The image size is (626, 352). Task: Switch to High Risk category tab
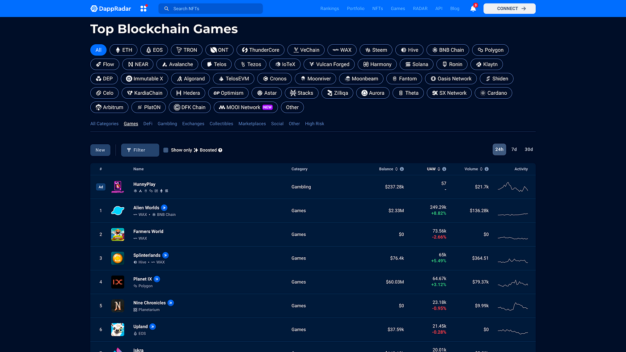tap(315, 124)
